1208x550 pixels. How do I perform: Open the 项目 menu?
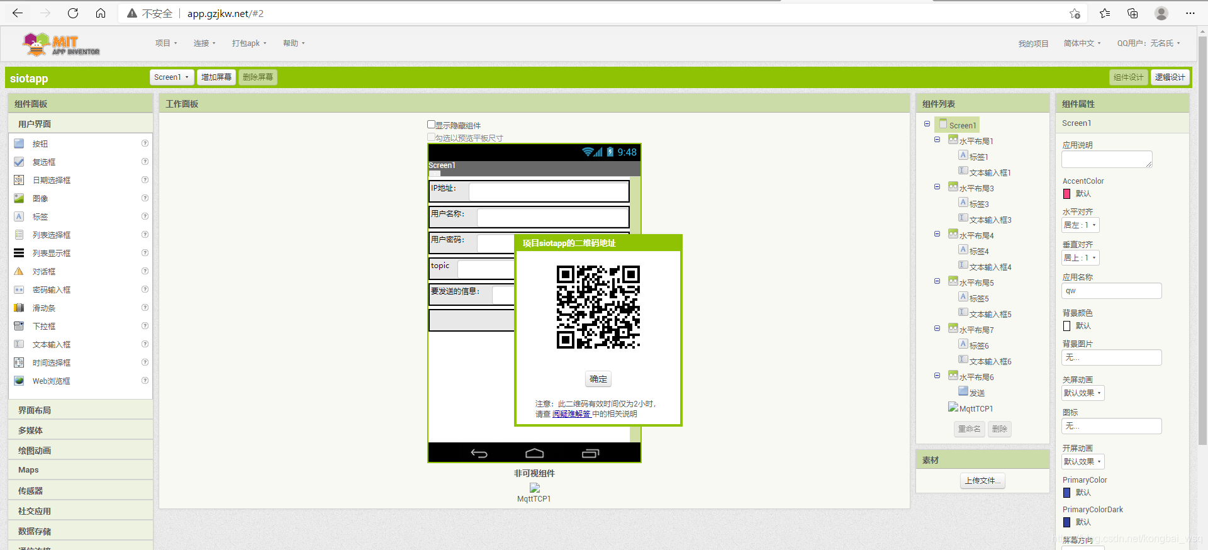[166, 43]
